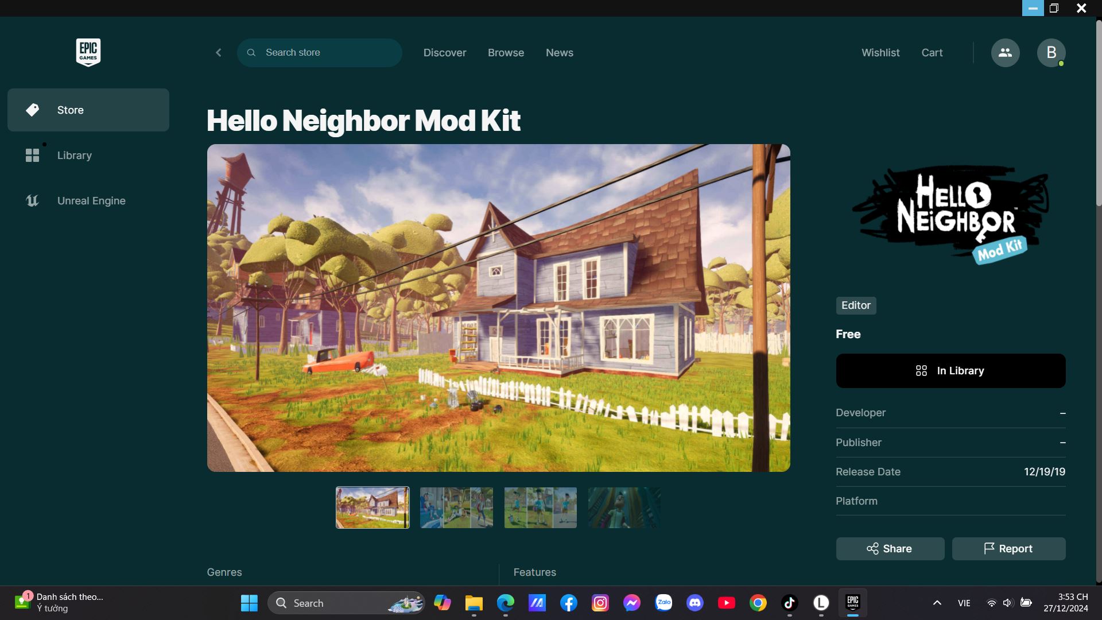1102x620 pixels.
Task: Click the Epic Games Store icon
Action: 88,52
